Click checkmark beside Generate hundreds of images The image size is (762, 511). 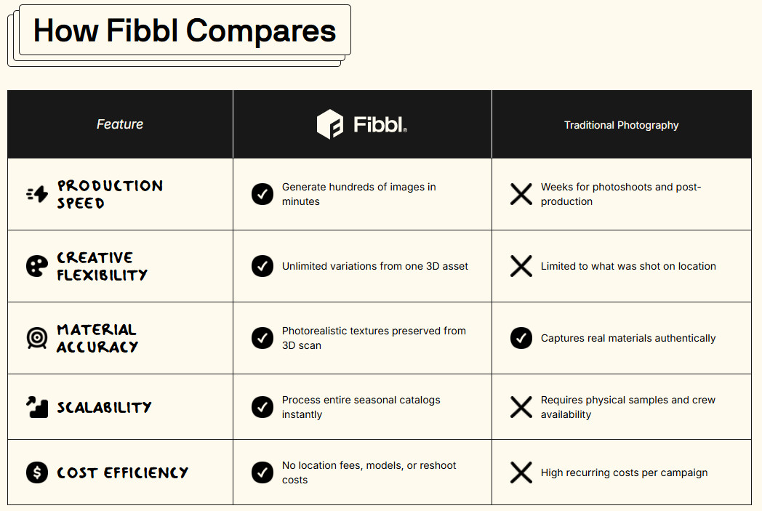pos(262,194)
